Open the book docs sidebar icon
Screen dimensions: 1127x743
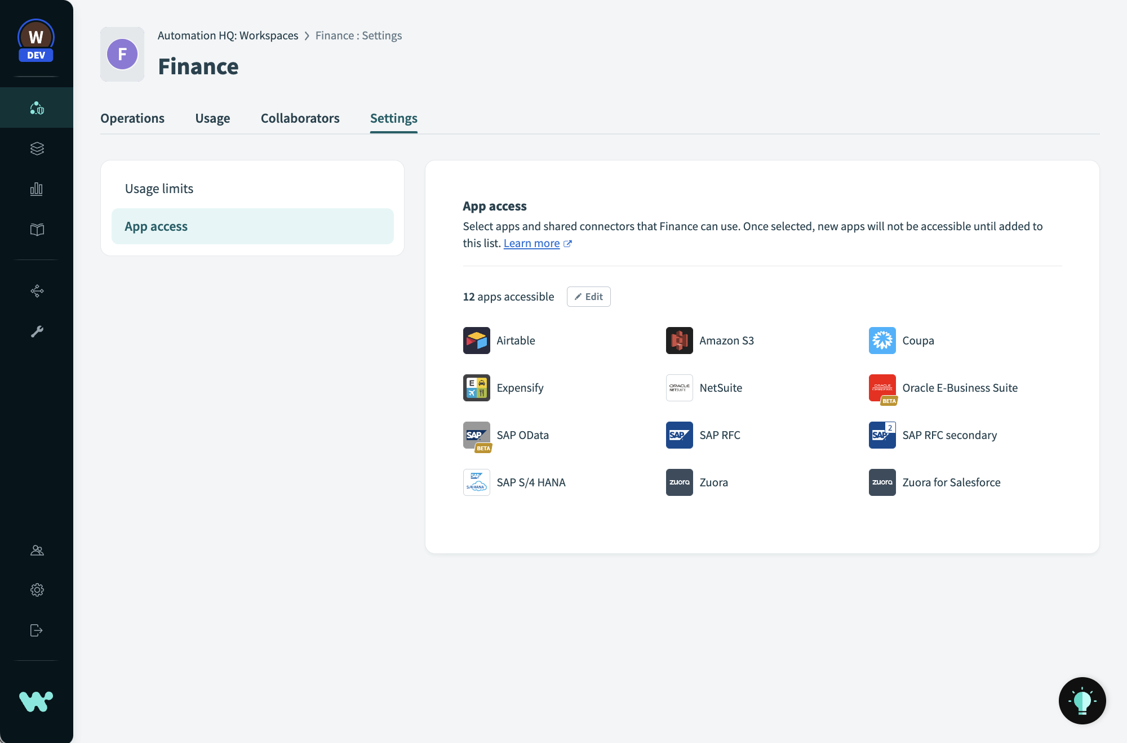tap(37, 230)
